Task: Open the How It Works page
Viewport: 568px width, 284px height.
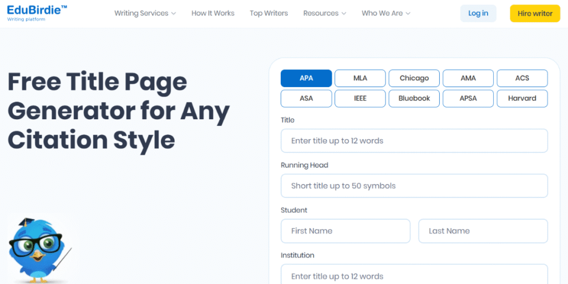Action: click(213, 13)
